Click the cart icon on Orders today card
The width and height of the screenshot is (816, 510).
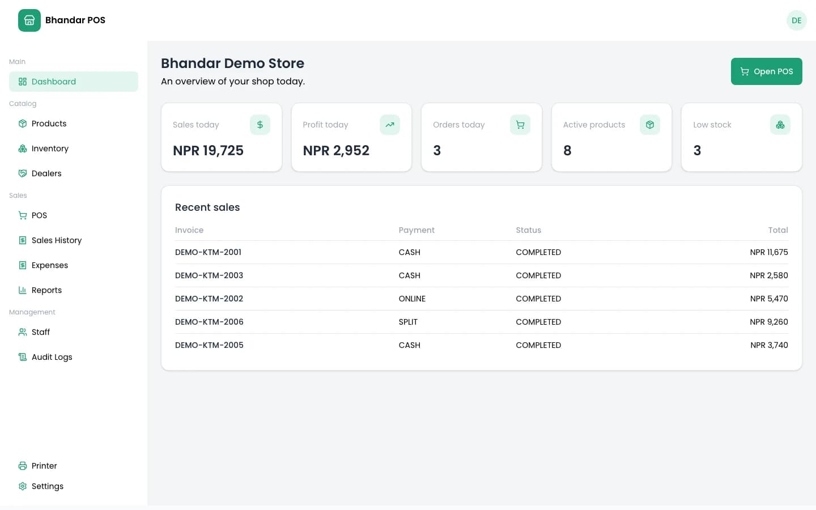(520, 125)
